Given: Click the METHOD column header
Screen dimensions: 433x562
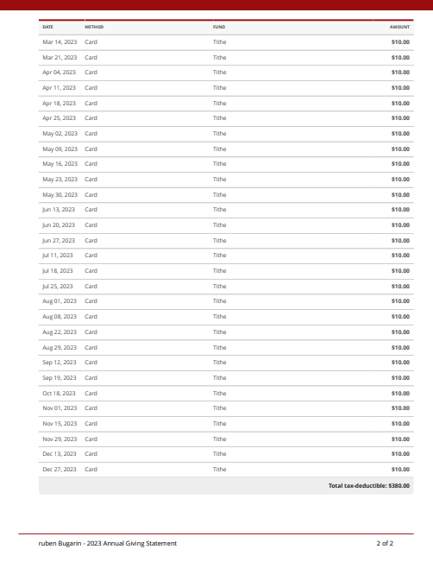Looking at the screenshot, I should pos(94,27).
